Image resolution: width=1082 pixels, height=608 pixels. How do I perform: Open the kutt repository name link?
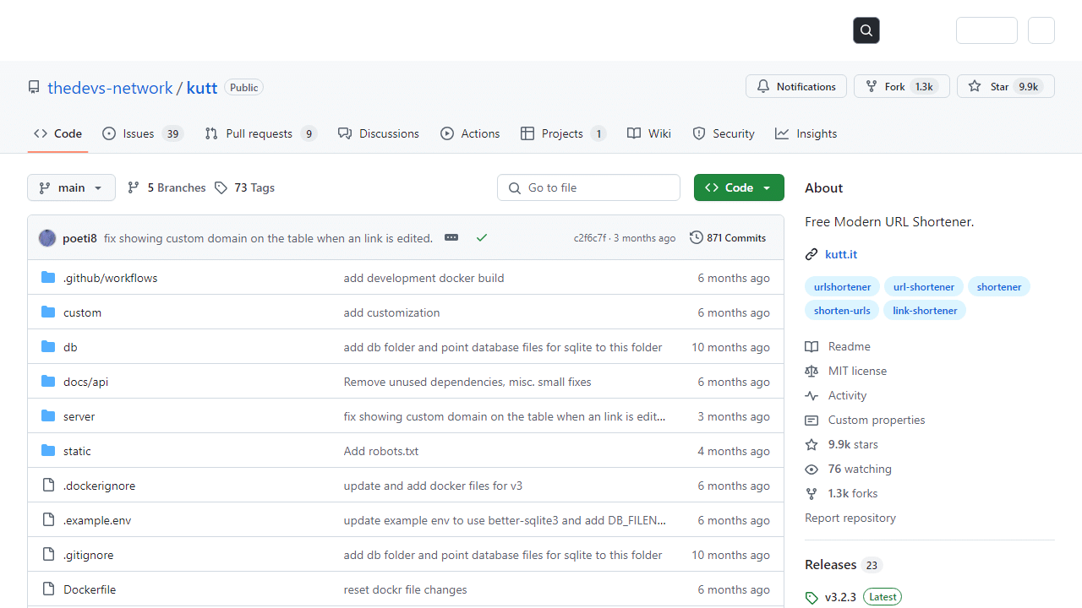point(202,88)
